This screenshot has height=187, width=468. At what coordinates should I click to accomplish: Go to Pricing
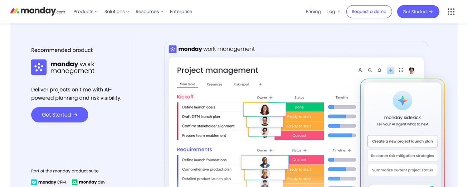(313, 12)
